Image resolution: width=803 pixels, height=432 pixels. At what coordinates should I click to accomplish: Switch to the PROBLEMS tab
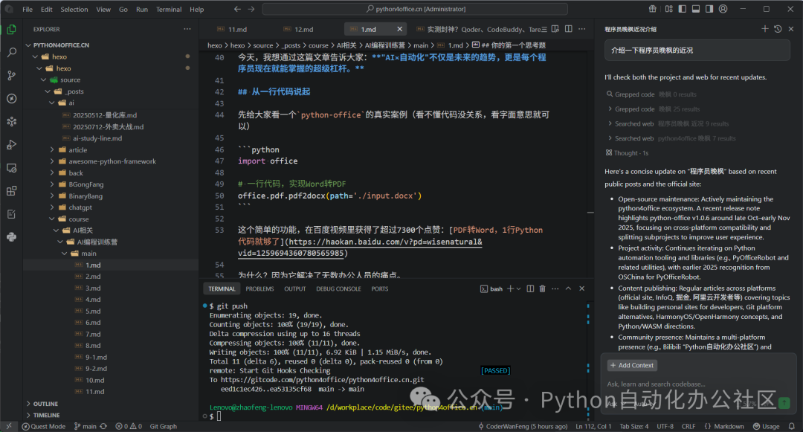pos(259,288)
